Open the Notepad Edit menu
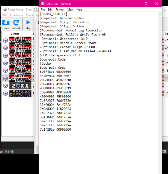Image resolution: width=168 pixels, height=174 pixels. pyautogui.click(x=50, y=10)
